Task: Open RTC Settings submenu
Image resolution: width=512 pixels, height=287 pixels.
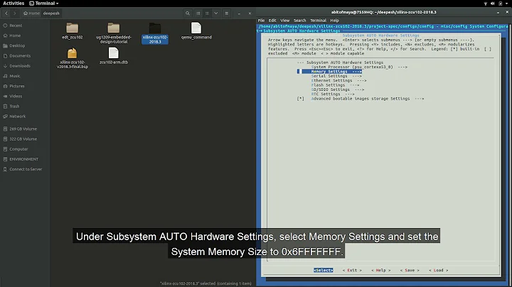Action: point(332,94)
